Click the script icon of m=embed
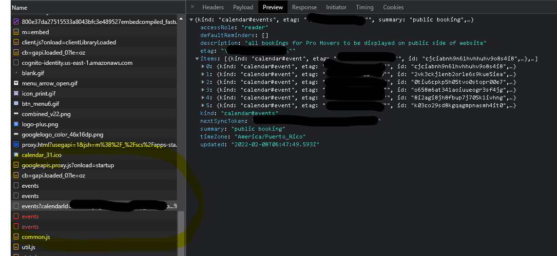The image size is (557, 256). pos(16,32)
